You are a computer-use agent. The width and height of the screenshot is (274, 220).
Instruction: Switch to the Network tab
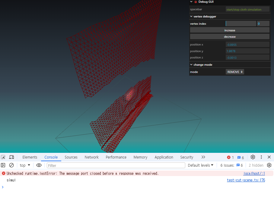pos(91,157)
